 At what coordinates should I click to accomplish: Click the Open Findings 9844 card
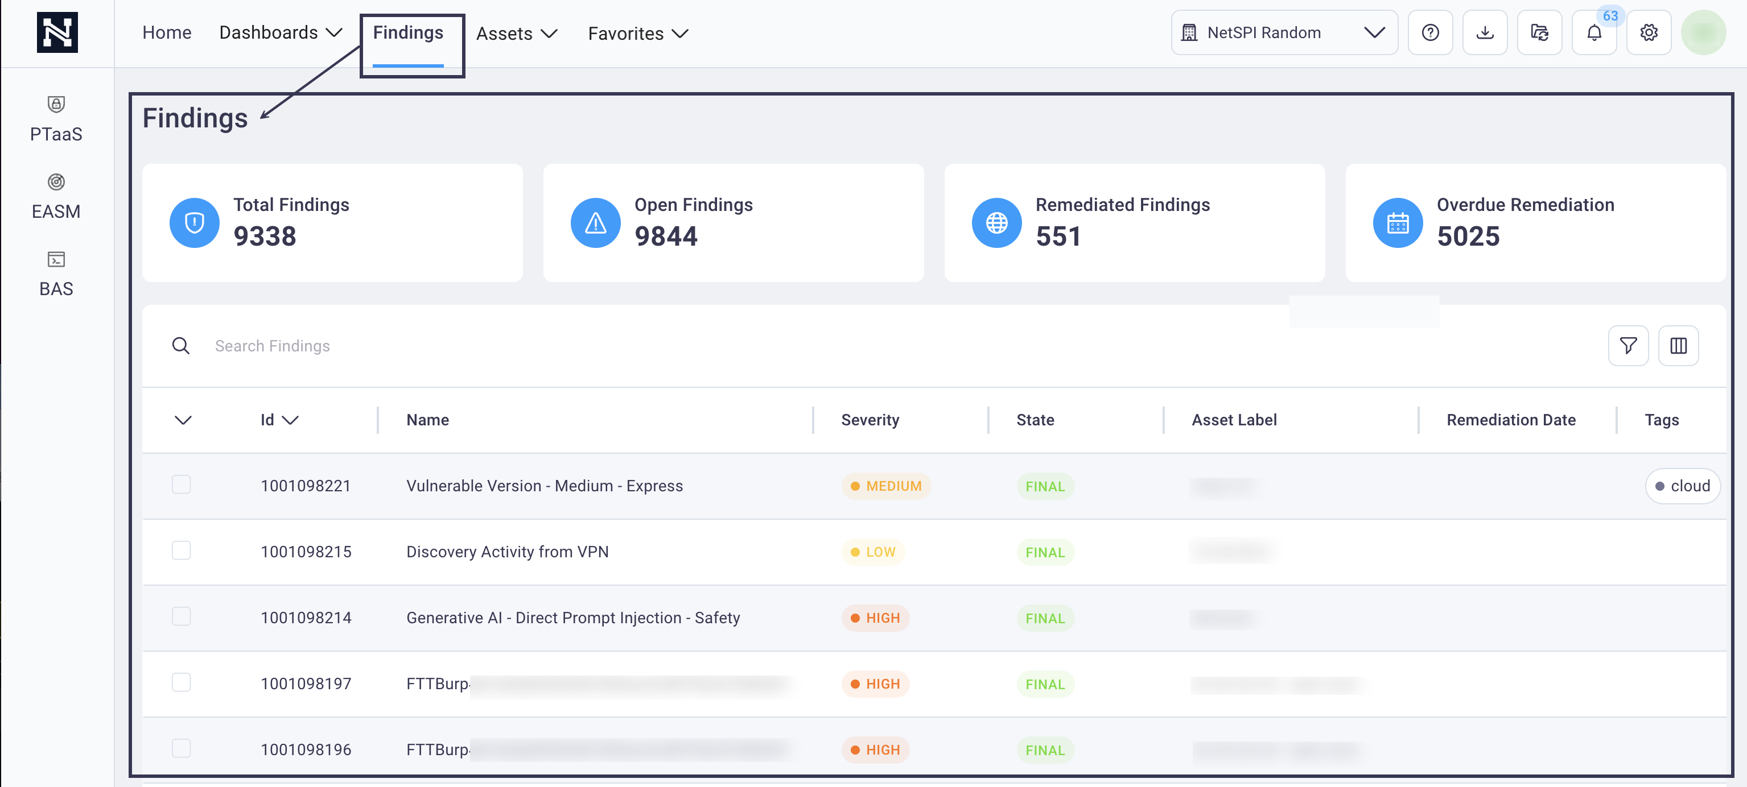[733, 222]
